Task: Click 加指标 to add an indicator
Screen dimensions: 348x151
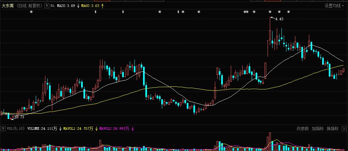Action: pyautogui.click(x=318, y=128)
